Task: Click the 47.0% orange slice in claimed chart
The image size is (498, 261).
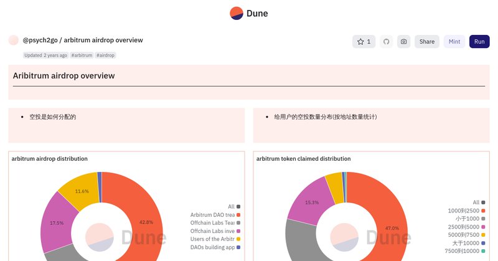Action: pos(391,227)
